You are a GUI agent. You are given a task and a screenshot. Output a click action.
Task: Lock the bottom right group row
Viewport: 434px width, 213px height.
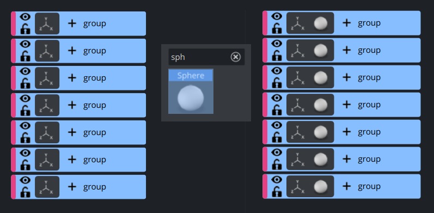[277, 192]
